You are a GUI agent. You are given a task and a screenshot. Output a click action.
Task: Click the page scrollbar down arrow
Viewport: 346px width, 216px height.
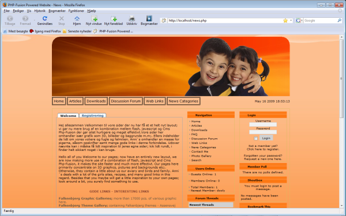coord(341,206)
